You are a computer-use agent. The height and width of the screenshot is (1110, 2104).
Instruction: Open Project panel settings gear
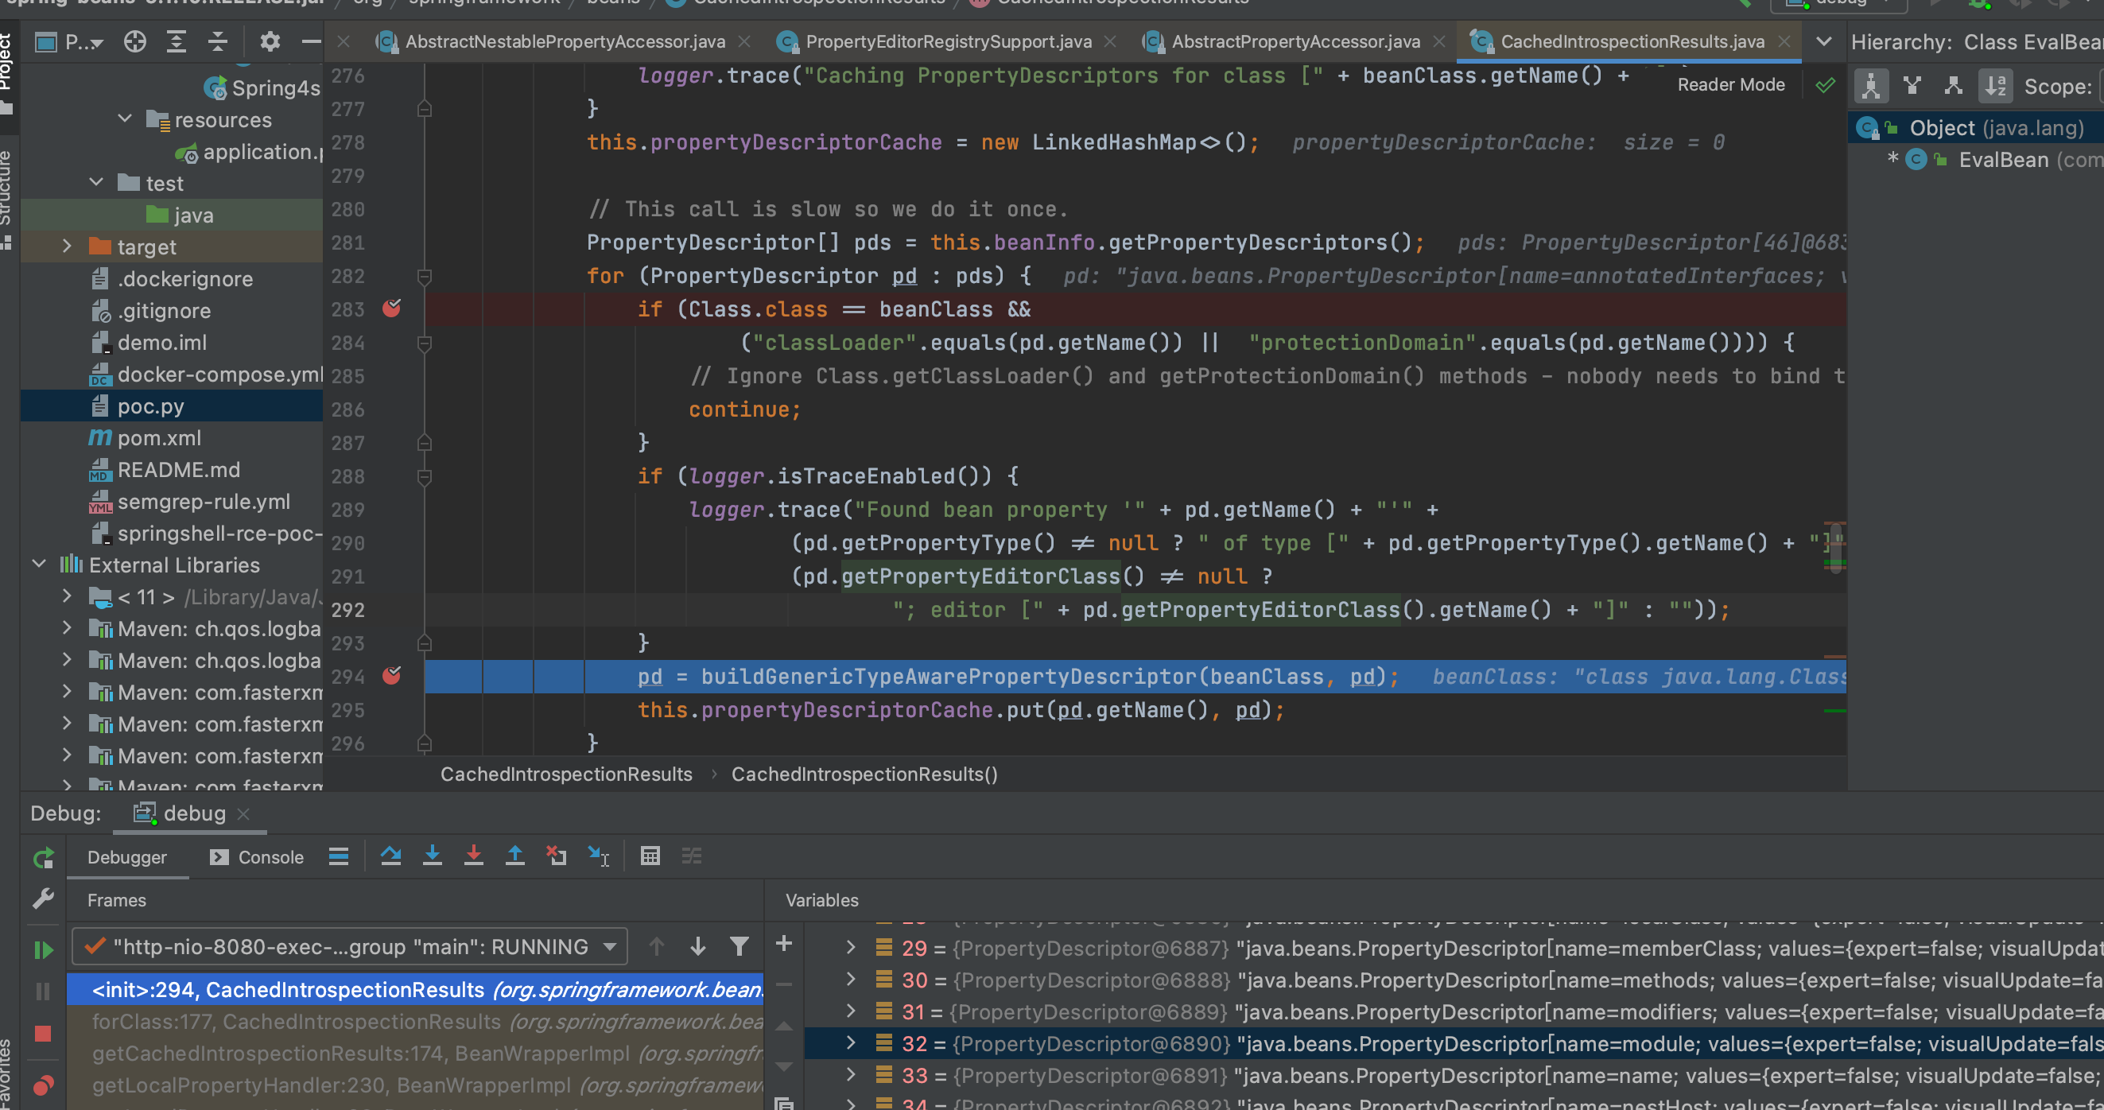click(270, 41)
